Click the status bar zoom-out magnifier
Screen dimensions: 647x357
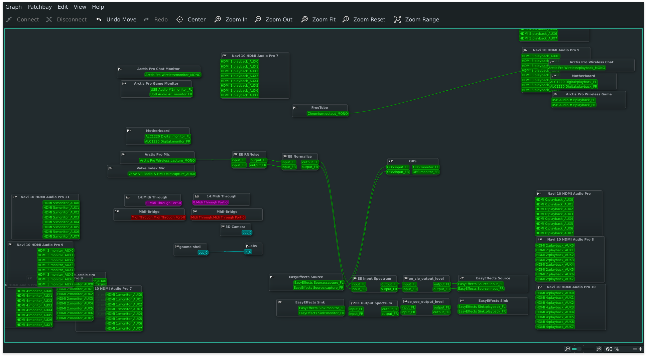[567, 349]
